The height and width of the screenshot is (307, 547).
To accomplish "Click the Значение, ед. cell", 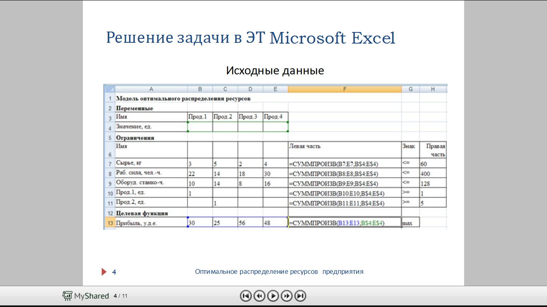I will coord(151,127).
